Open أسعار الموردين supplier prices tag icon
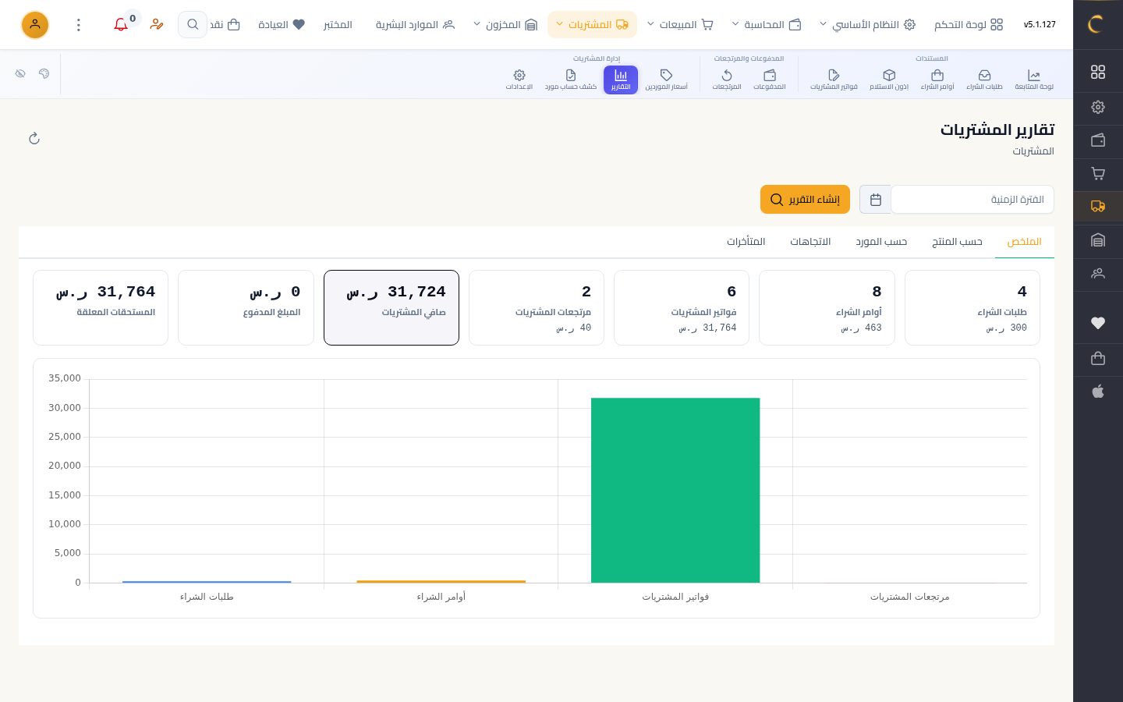This screenshot has width=1123, height=702. (666, 80)
